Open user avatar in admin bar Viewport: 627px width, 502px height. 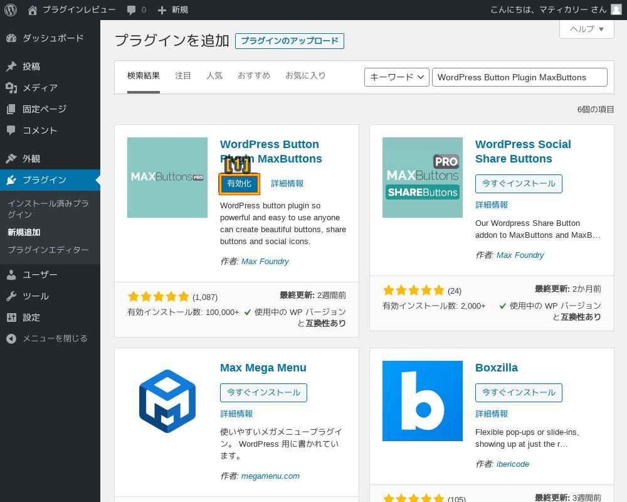tap(616, 9)
